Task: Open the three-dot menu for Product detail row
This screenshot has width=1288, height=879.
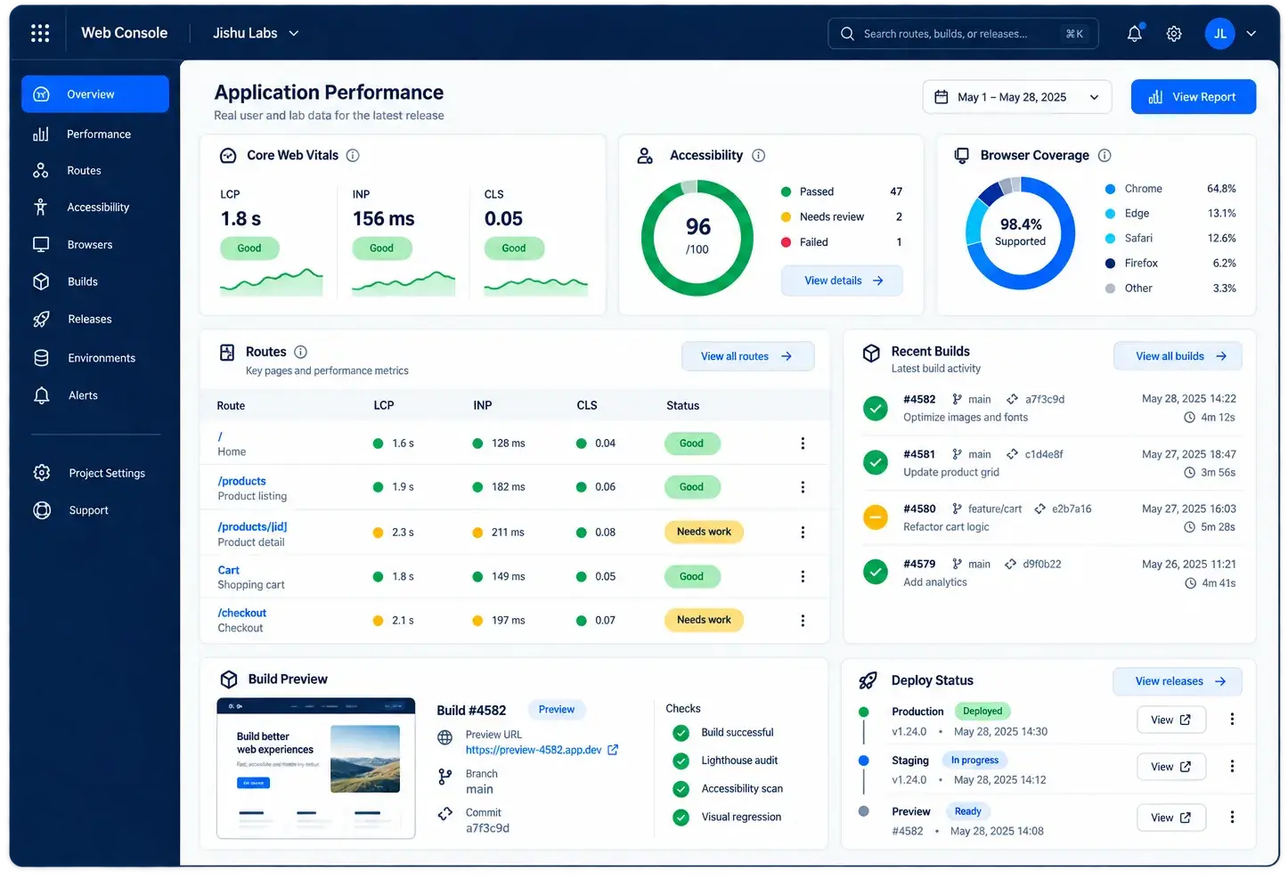Action: tap(803, 532)
